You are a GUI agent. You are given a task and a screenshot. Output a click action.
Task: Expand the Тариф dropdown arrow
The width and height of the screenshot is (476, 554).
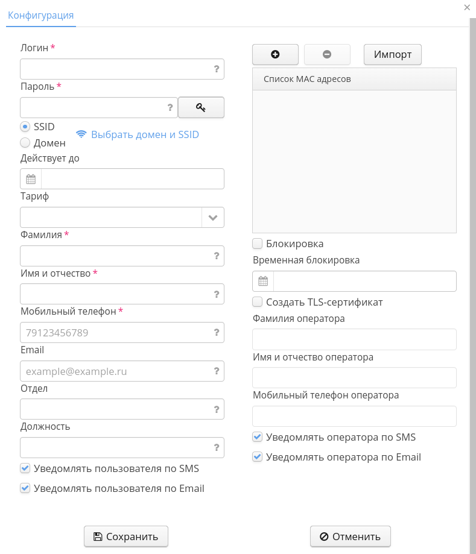(213, 218)
